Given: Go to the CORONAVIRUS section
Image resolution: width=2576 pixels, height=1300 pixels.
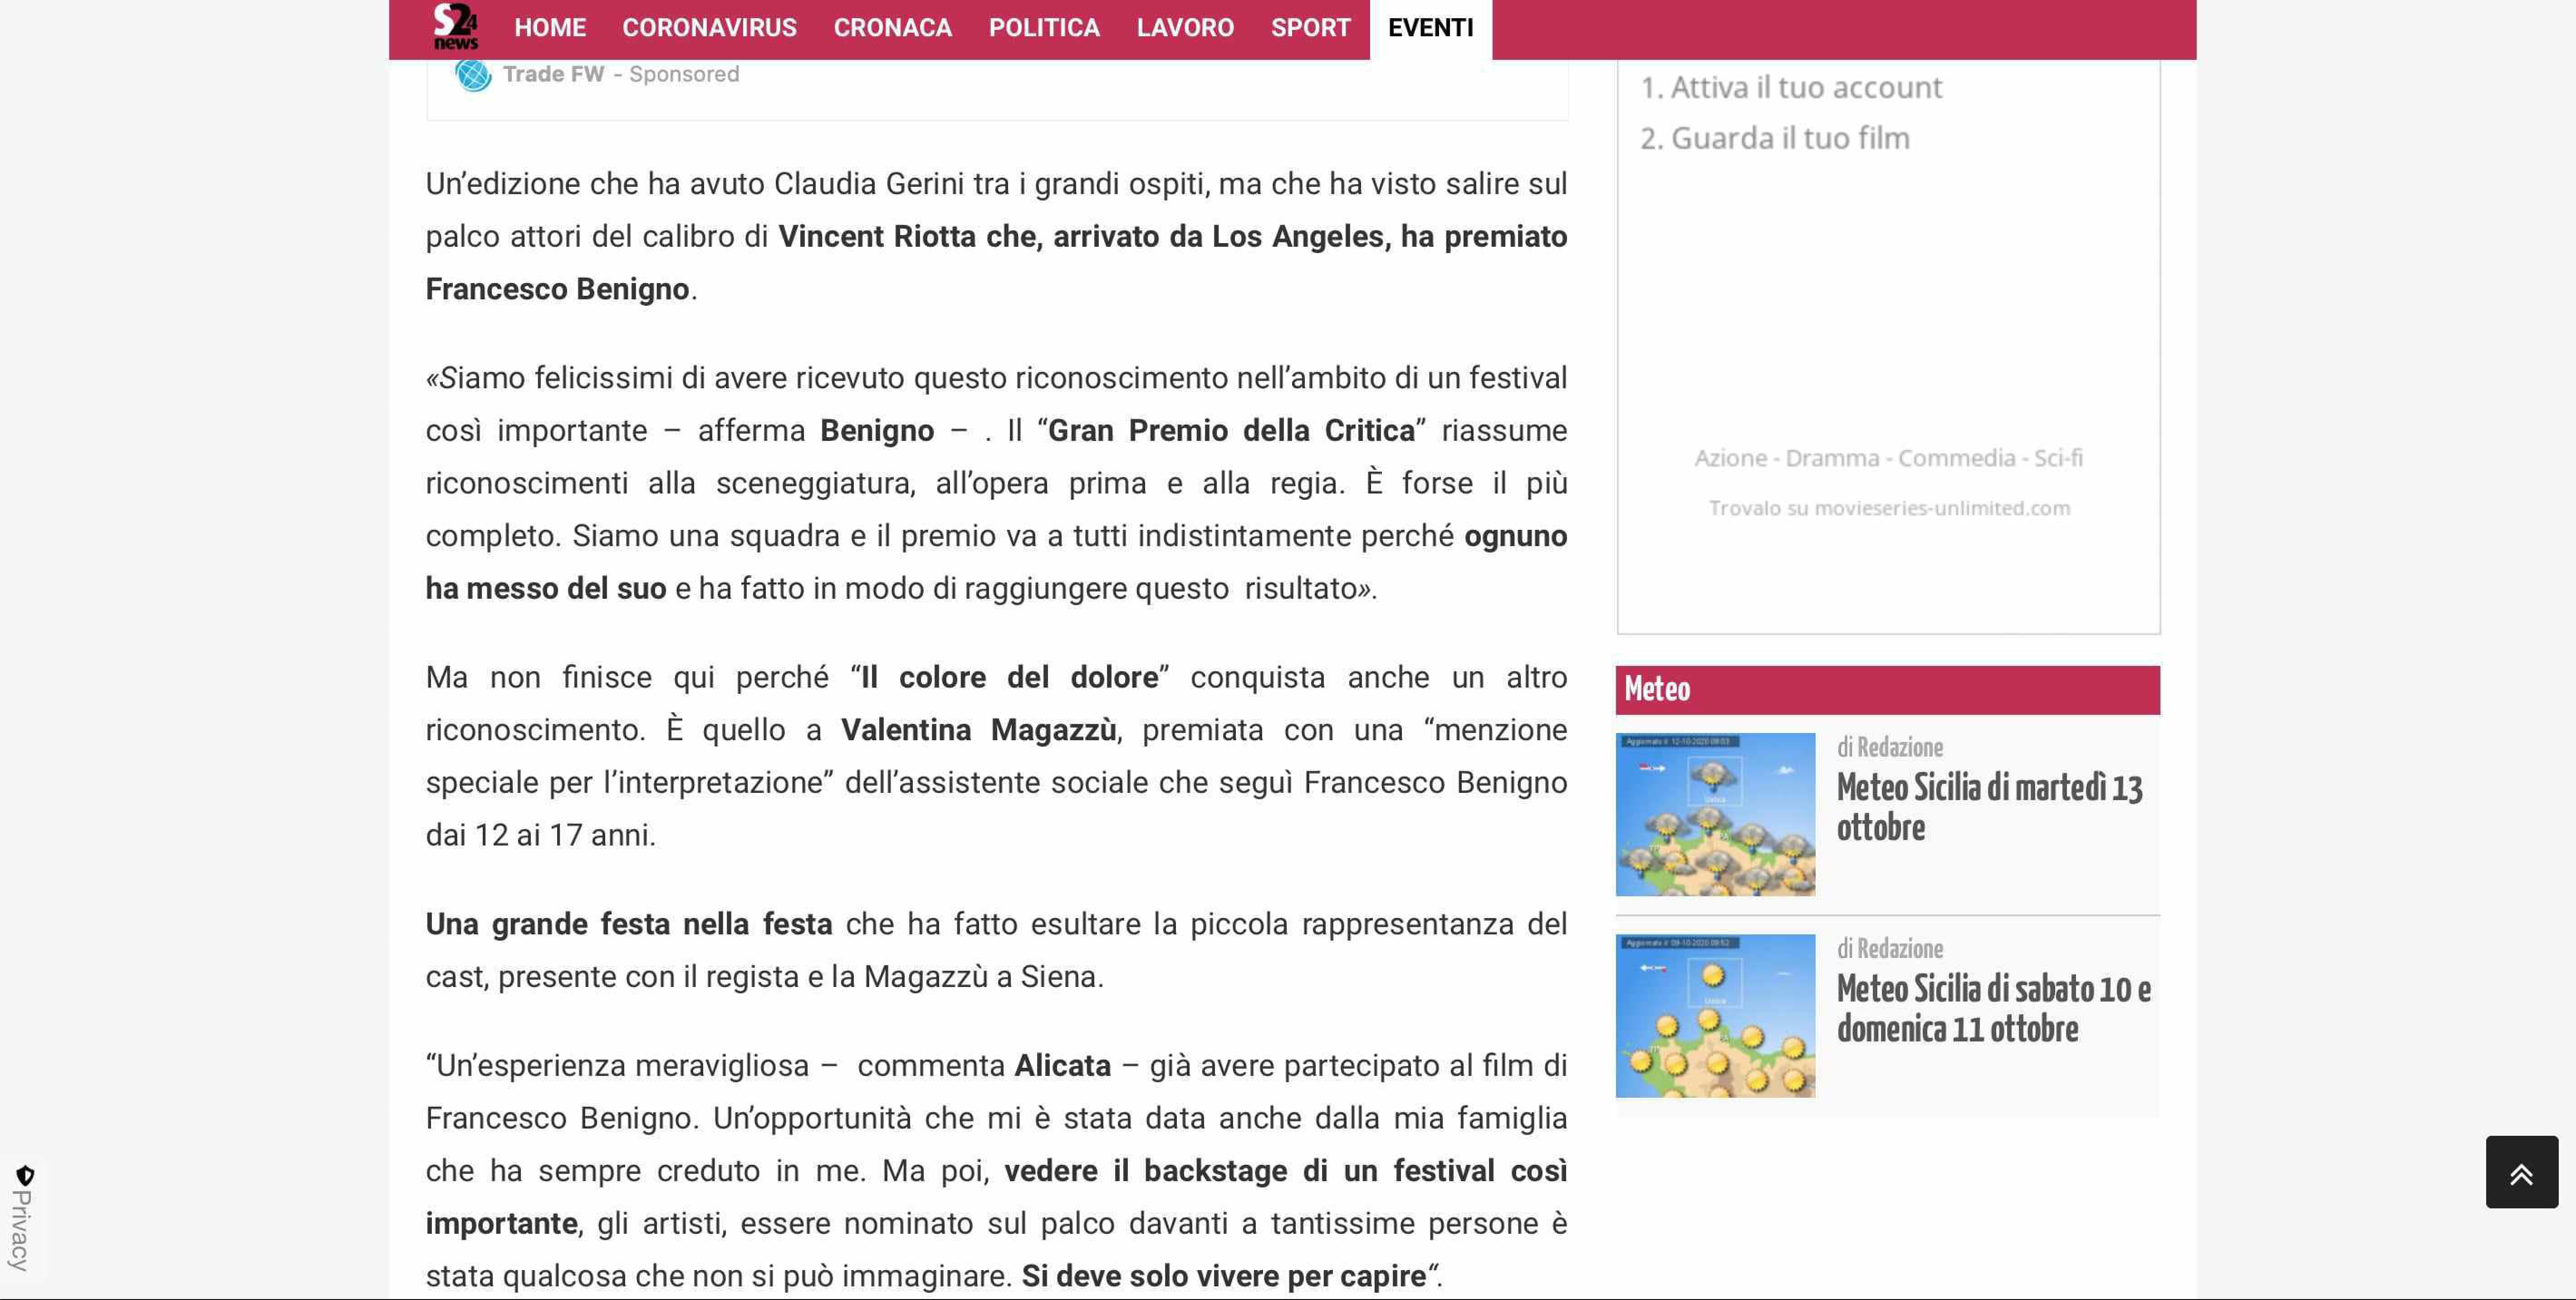Looking at the screenshot, I should 709,28.
